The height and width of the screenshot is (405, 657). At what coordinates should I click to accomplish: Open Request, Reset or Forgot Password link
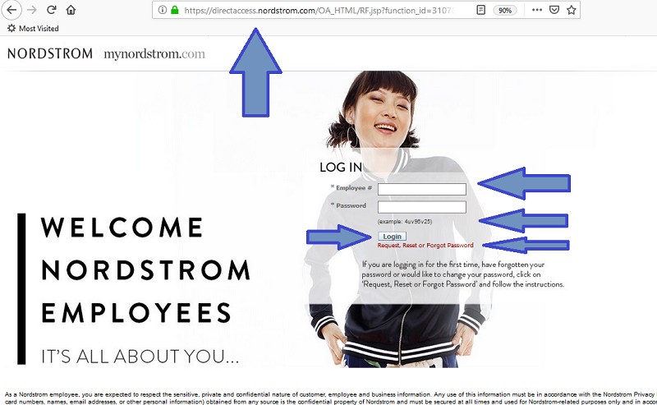click(x=425, y=246)
